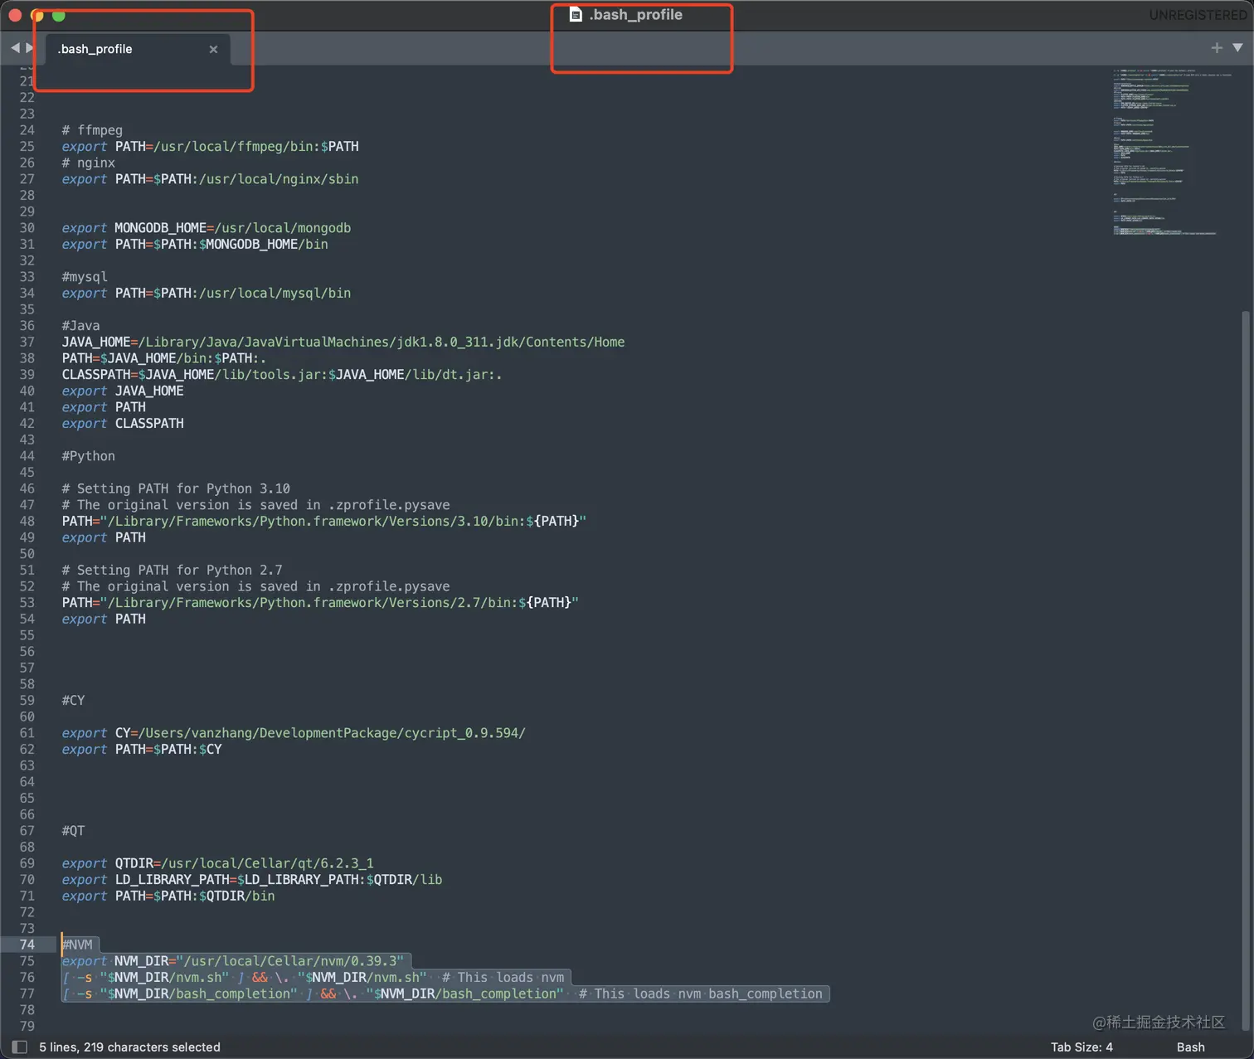Open the Tab Size: 4 indentation menu
Screen dimensions: 1254x1059
point(1081,1047)
